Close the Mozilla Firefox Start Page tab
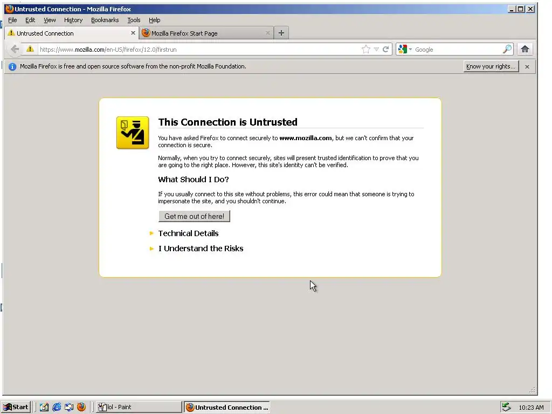The image size is (552, 414). tap(267, 33)
